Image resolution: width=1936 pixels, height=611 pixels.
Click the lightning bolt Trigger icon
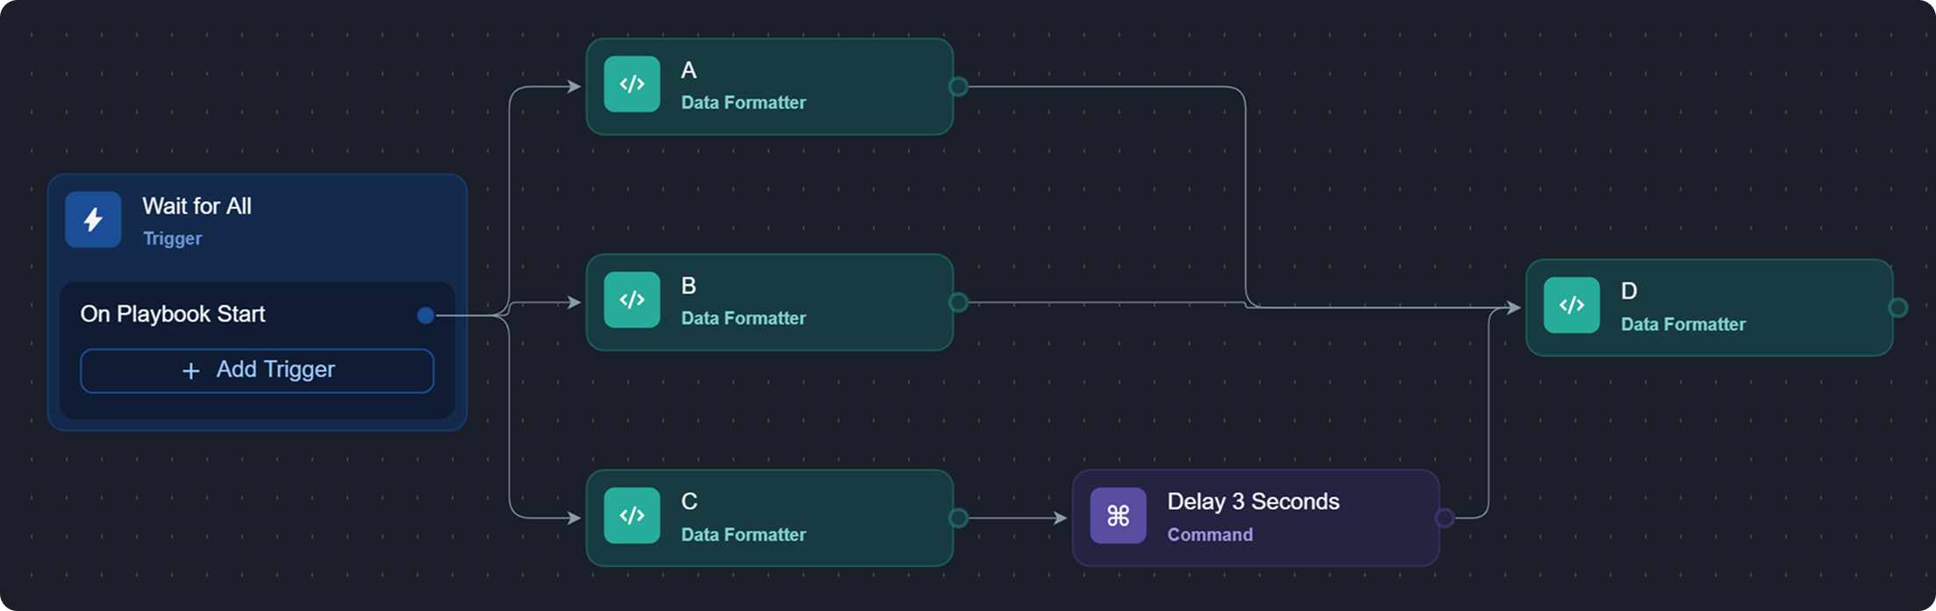[93, 219]
